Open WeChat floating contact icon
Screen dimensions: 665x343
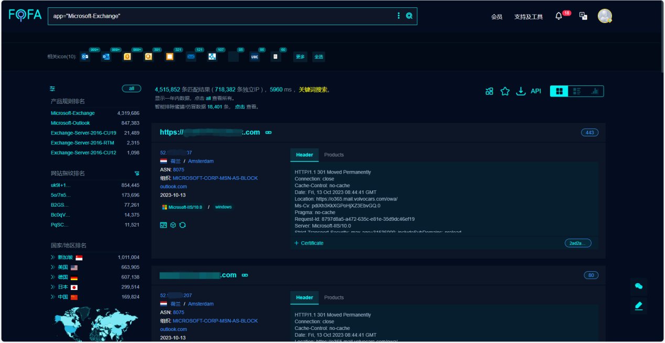click(x=639, y=286)
